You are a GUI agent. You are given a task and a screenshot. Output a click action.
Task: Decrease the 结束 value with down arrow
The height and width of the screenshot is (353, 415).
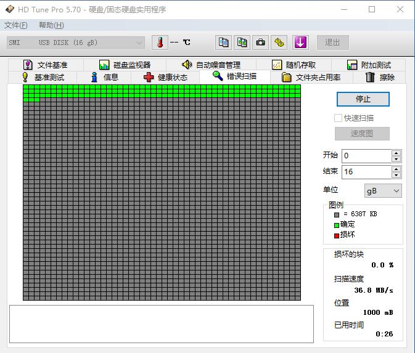coord(396,176)
